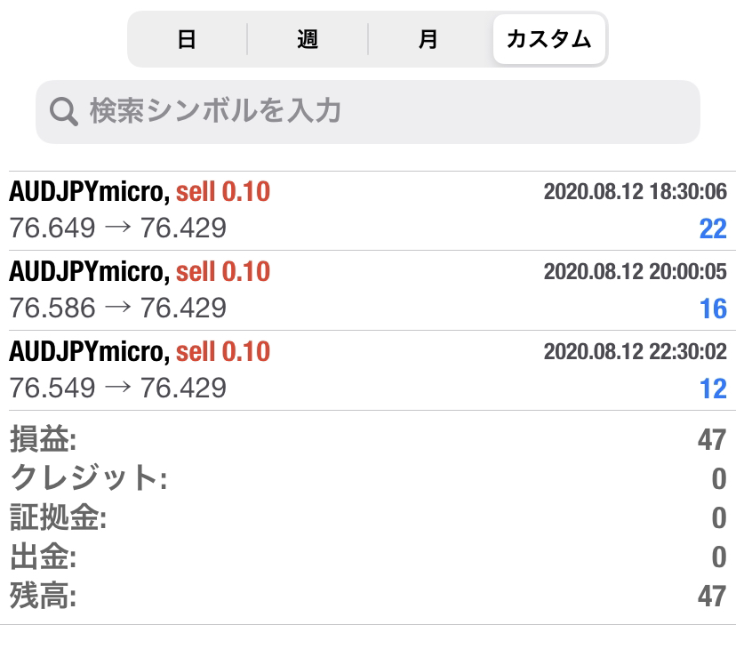This screenshot has width=736, height=649.
Task: Select the 日 (day) tab
Action: click(x=187, y=40)
